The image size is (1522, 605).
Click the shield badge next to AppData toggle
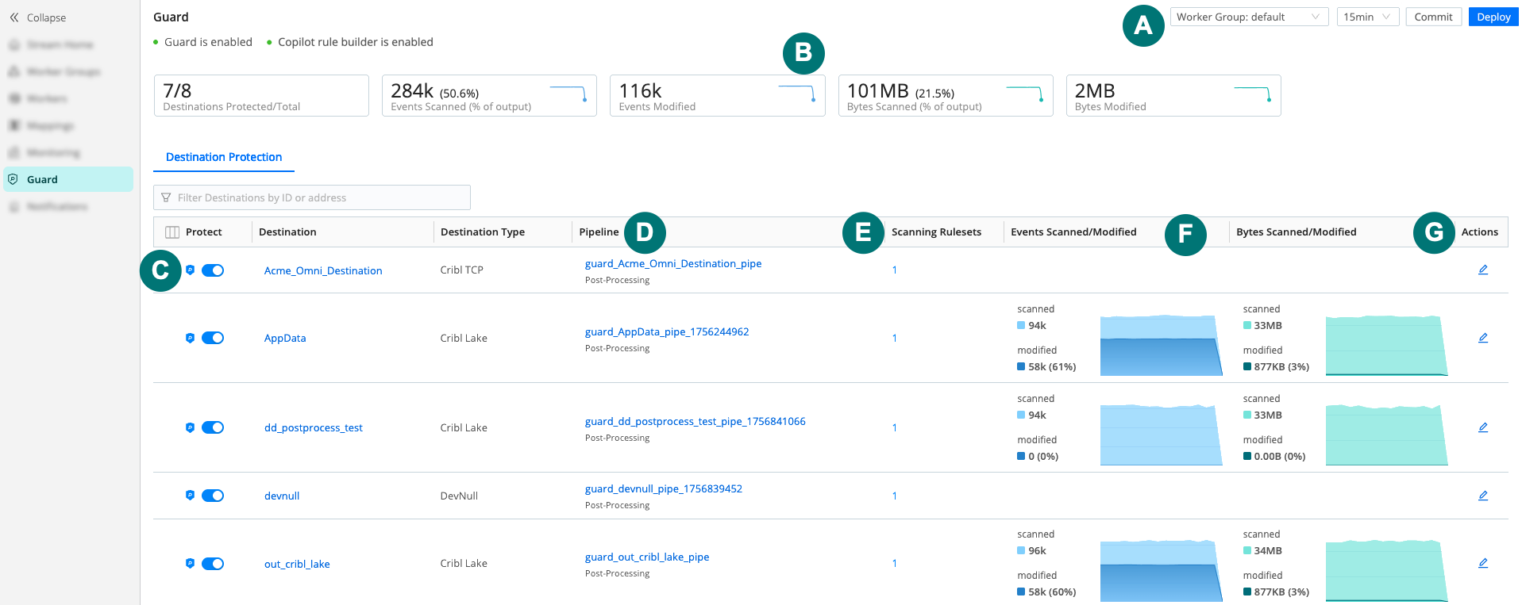point(190,338)
